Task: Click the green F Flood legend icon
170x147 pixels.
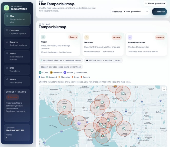Action: 40,72
